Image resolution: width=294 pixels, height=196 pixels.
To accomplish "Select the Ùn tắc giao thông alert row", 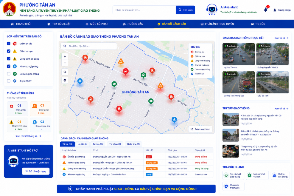I will 136,157.
